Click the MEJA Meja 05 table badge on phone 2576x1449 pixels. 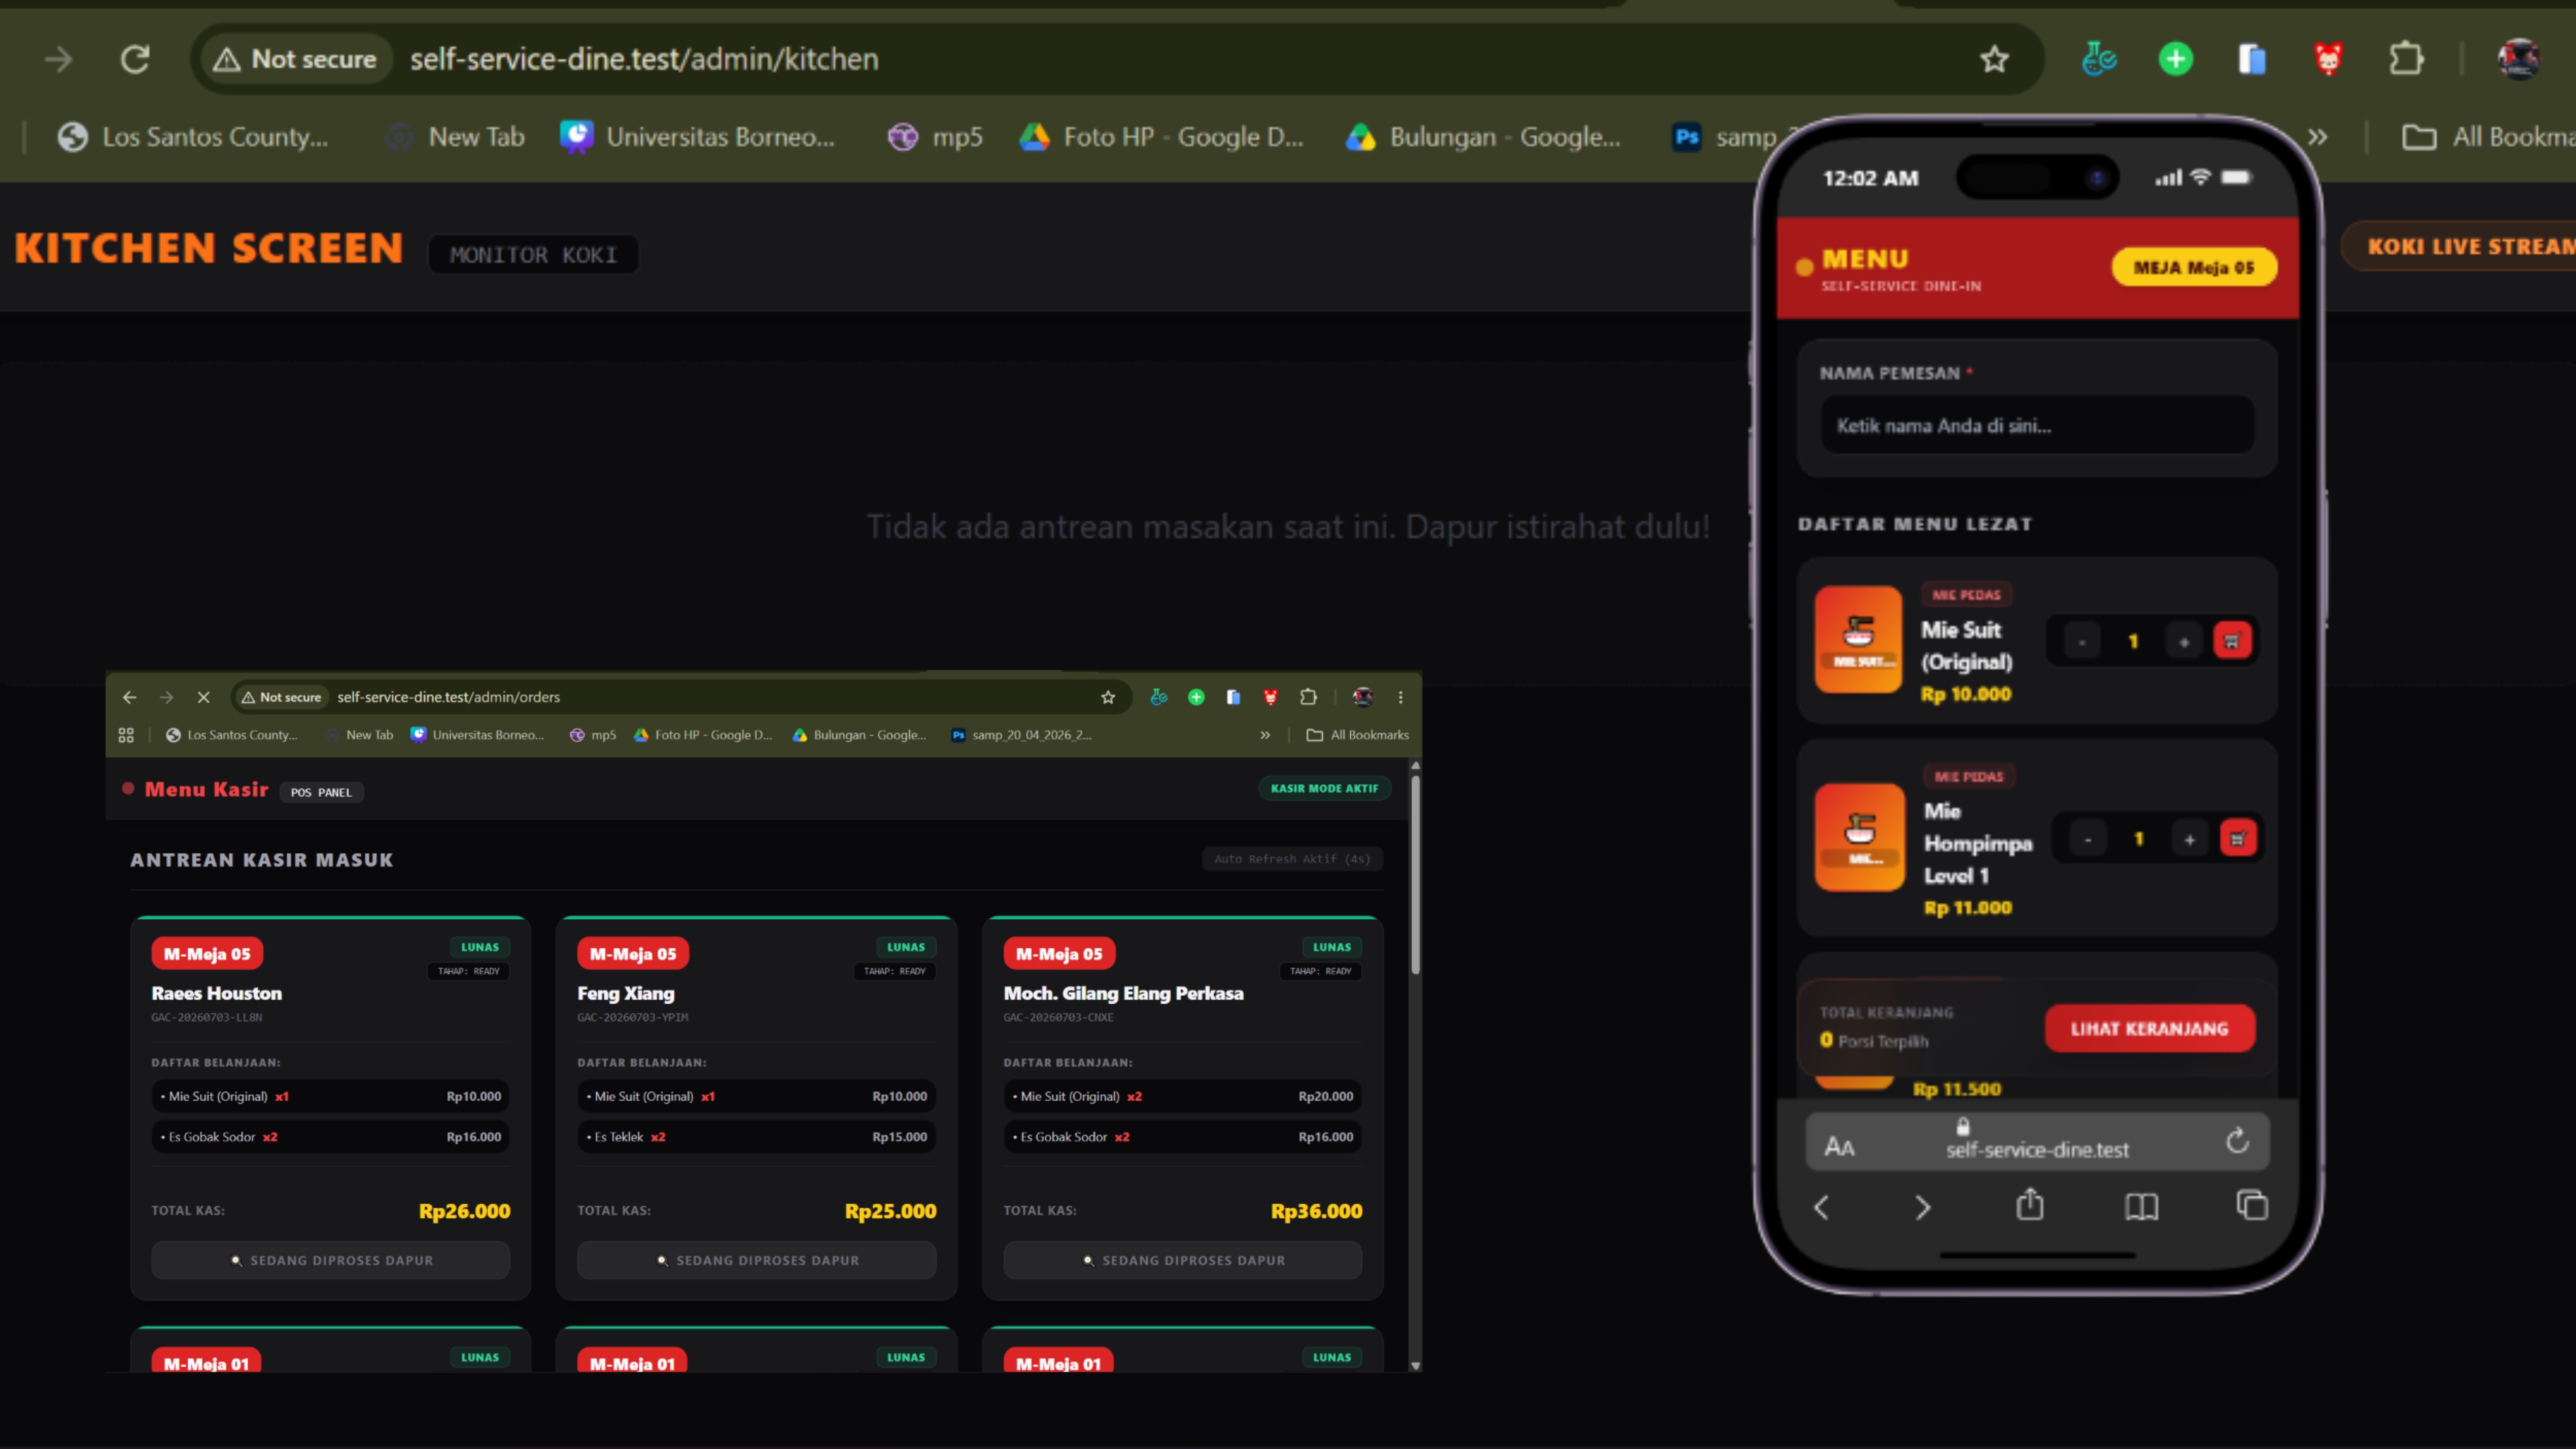(x=2194, y=267)
